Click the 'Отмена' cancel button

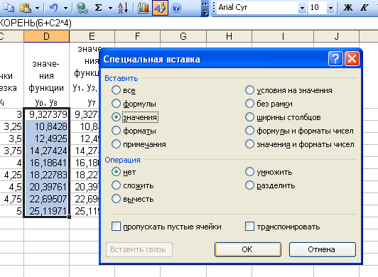(x=323, y=249)
